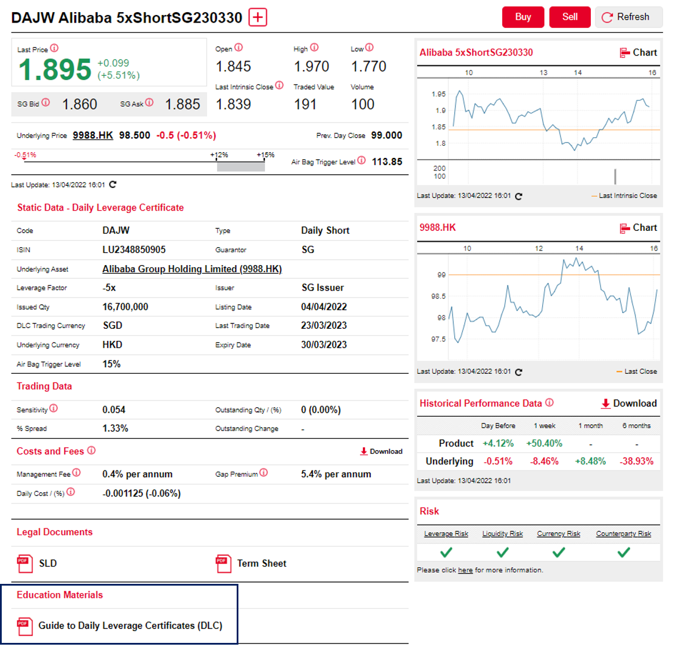Image resolution: width=673 pixels, height=651 pixels.
Task: Open the Counterparty Risk link
Action: tap(624, 534)
